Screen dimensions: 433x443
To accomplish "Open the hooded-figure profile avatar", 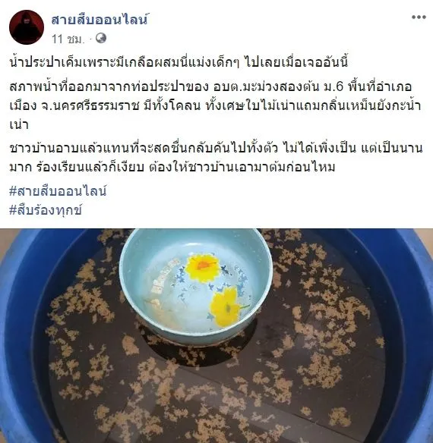I will point(27,27).
